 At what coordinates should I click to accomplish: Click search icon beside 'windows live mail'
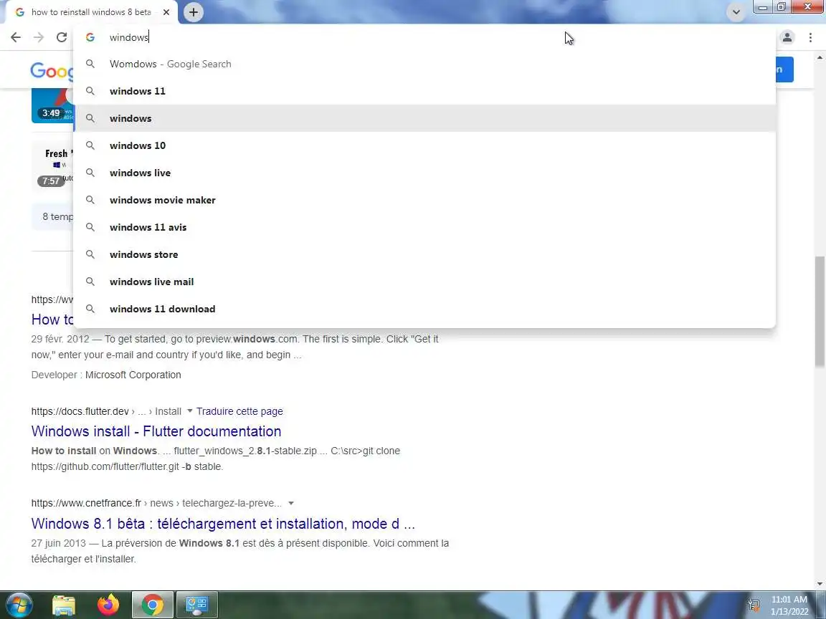(x=90, y=282)
